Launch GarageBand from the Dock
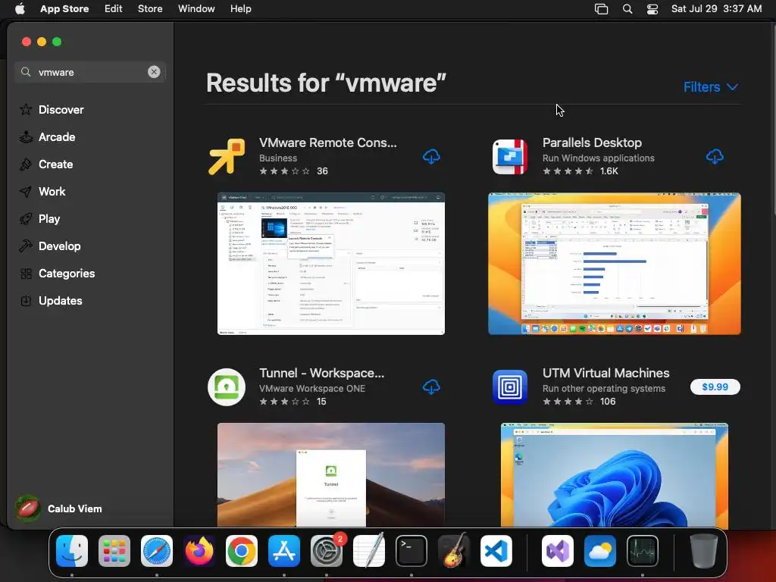 (454, 551)
